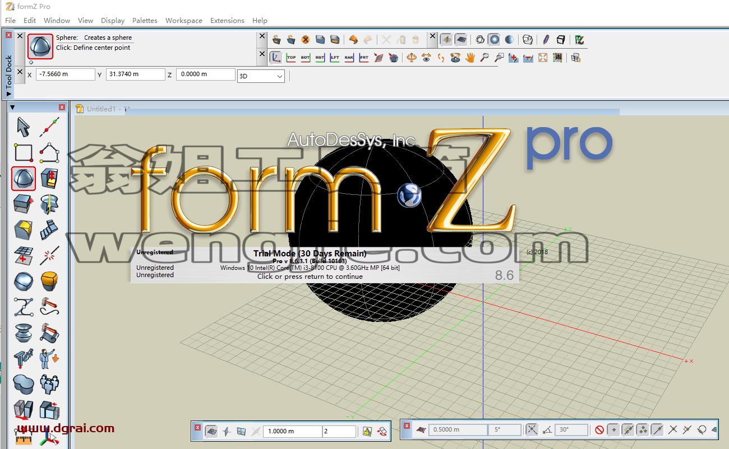This screenshot has width=729, height=449.
Task: Select the blue cloud-shaped solid tool
Action: (23, 385)
